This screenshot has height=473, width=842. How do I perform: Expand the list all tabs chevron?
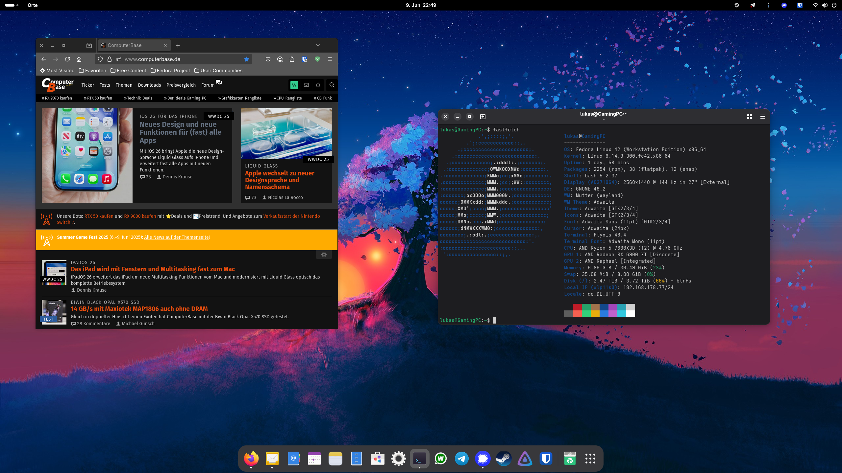click(318, 45)
